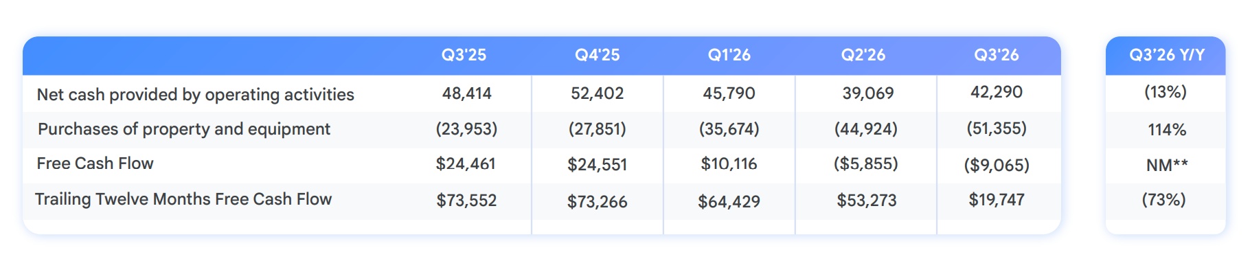Click the Q2'26 column header
This screenshot has width=1250, height=261.
[x=863, y=55]
